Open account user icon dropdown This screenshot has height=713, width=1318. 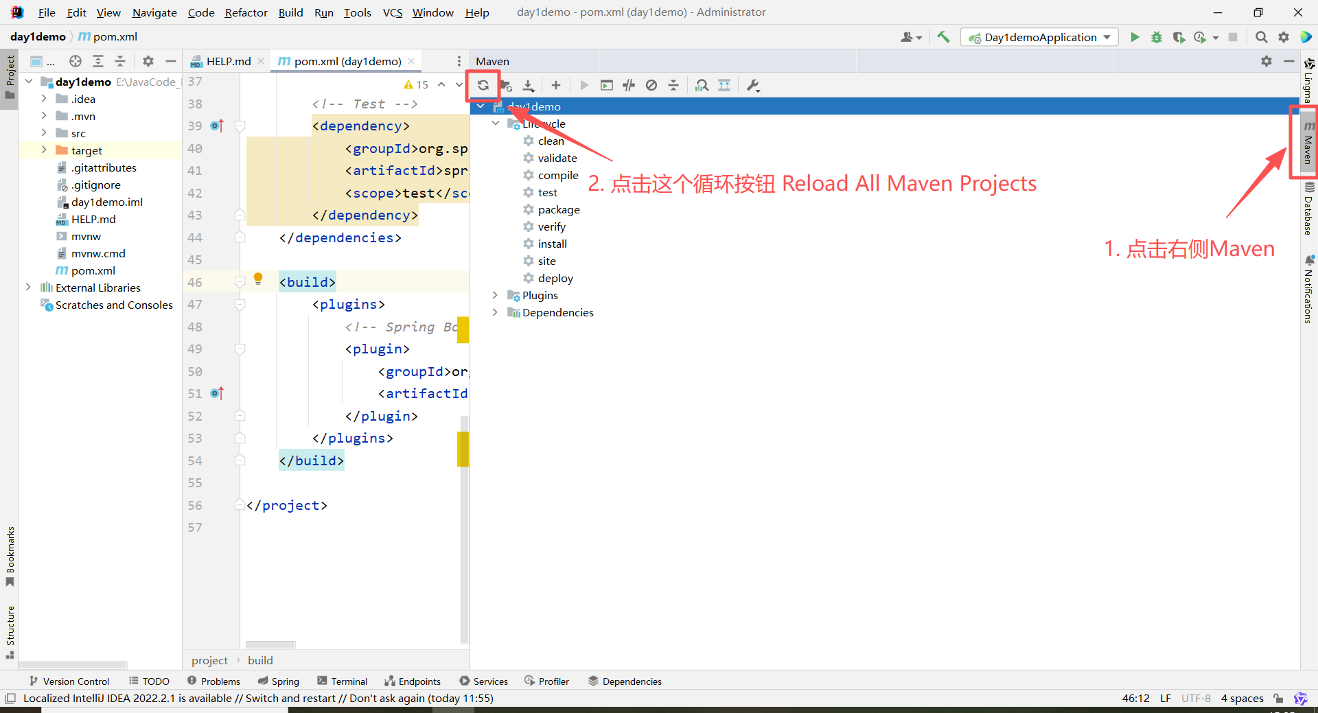click(x=911, y=37)
